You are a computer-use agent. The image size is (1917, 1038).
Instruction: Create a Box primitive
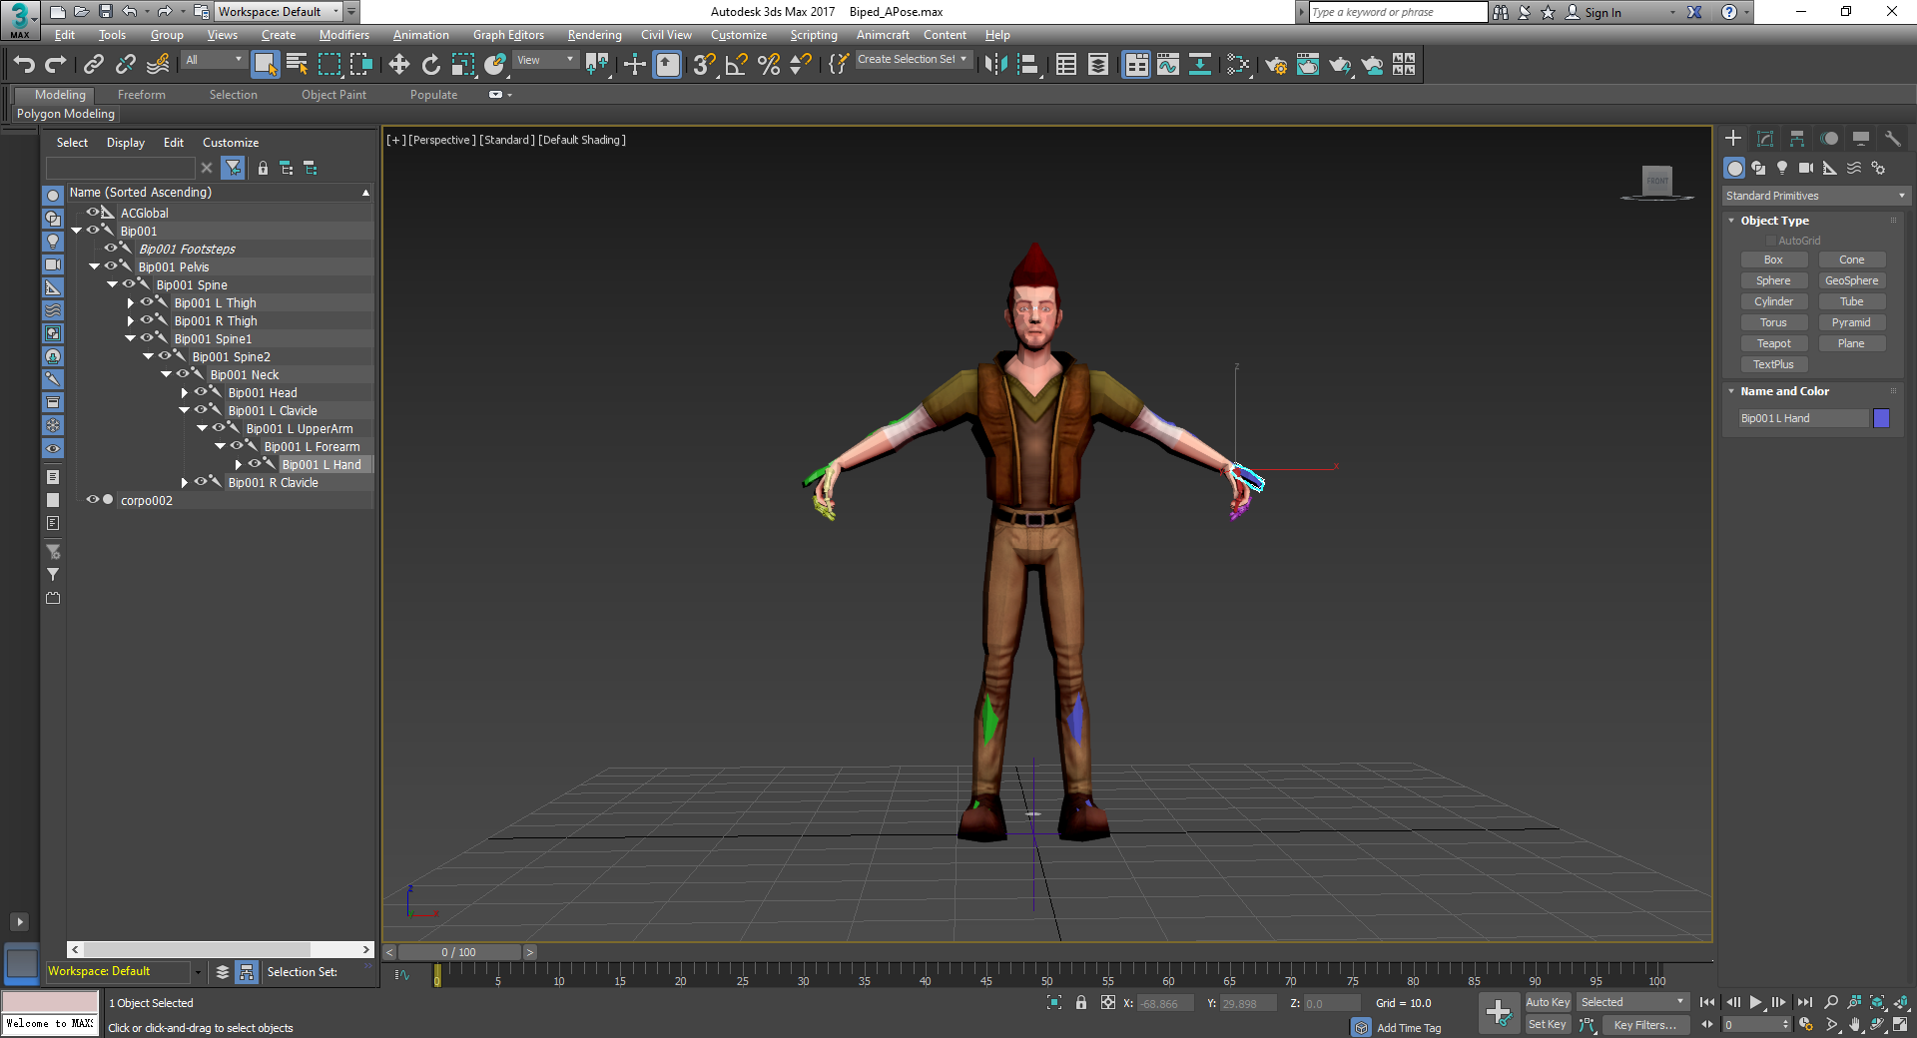(x=1773, y=259)
